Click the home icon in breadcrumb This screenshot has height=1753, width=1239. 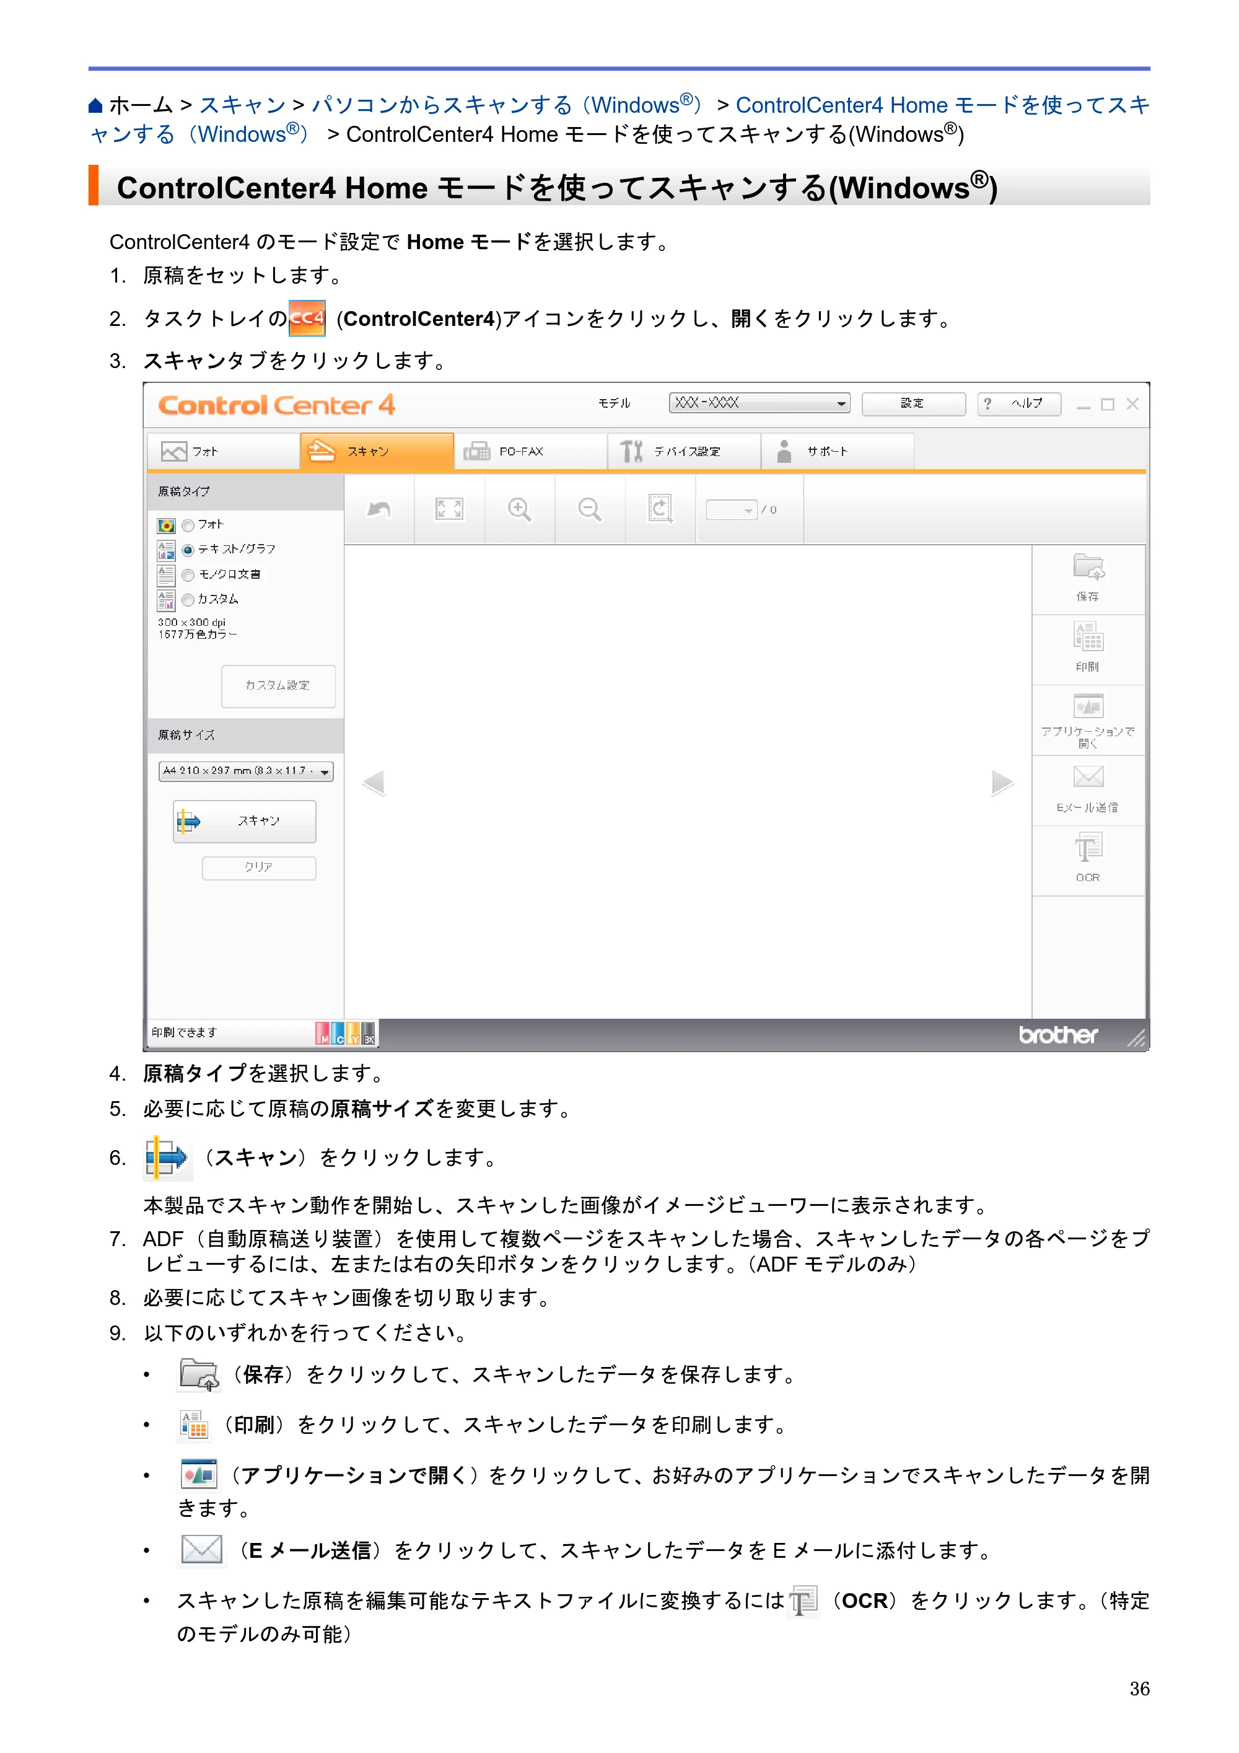[95, 105]
